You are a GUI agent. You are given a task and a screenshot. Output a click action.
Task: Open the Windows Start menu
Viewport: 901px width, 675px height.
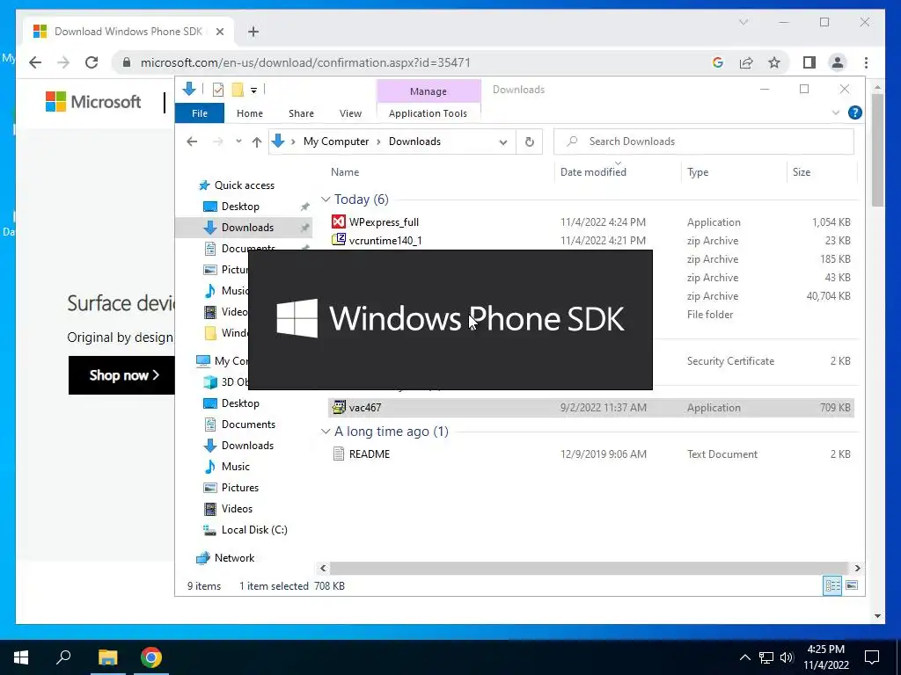pyautogui.click(x=21, y=657)
